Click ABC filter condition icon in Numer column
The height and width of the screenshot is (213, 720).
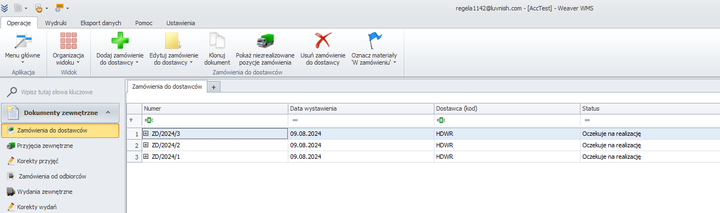click(149, 120)
